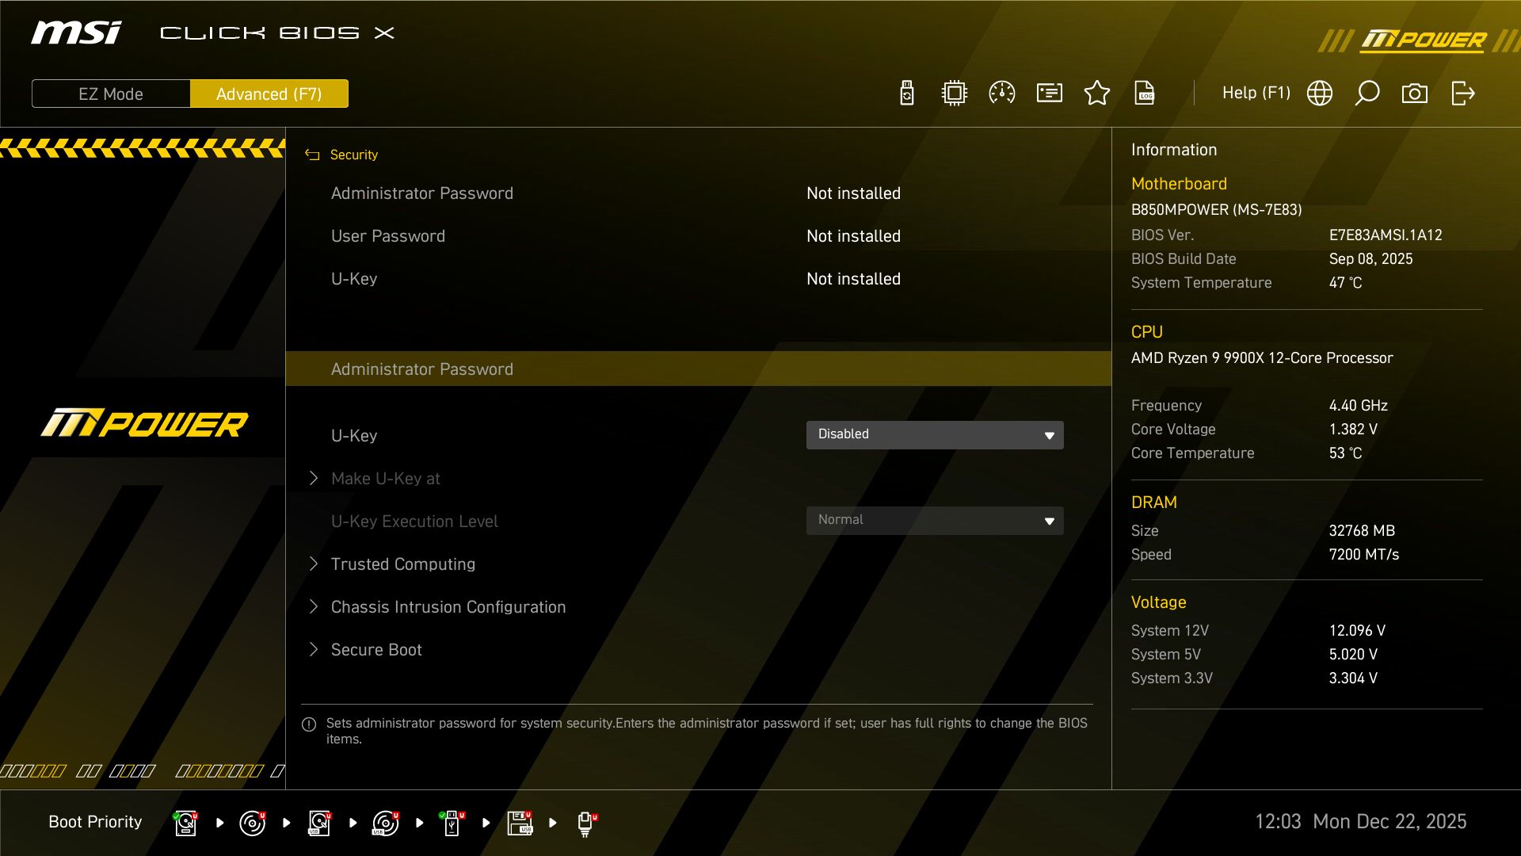Open the Favorites star icon
Image resolution: width=1521 pixels, height=856 pixels.
point(1097,93)
